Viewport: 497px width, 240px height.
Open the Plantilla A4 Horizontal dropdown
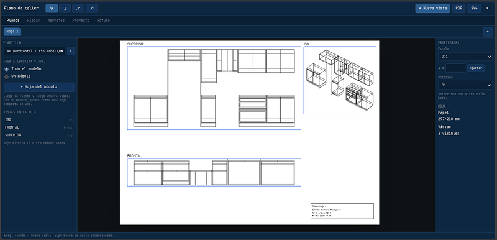coord(34,51)
